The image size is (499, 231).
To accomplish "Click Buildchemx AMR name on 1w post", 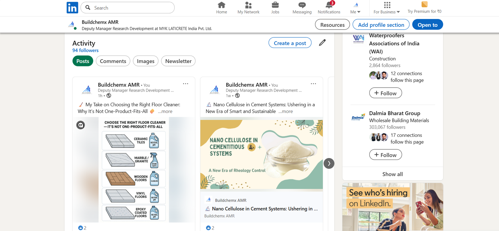I will click(x=247, y=85).
